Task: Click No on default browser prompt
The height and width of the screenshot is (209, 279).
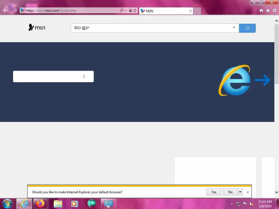Action: pyautogui.click(x=231, y=192)
